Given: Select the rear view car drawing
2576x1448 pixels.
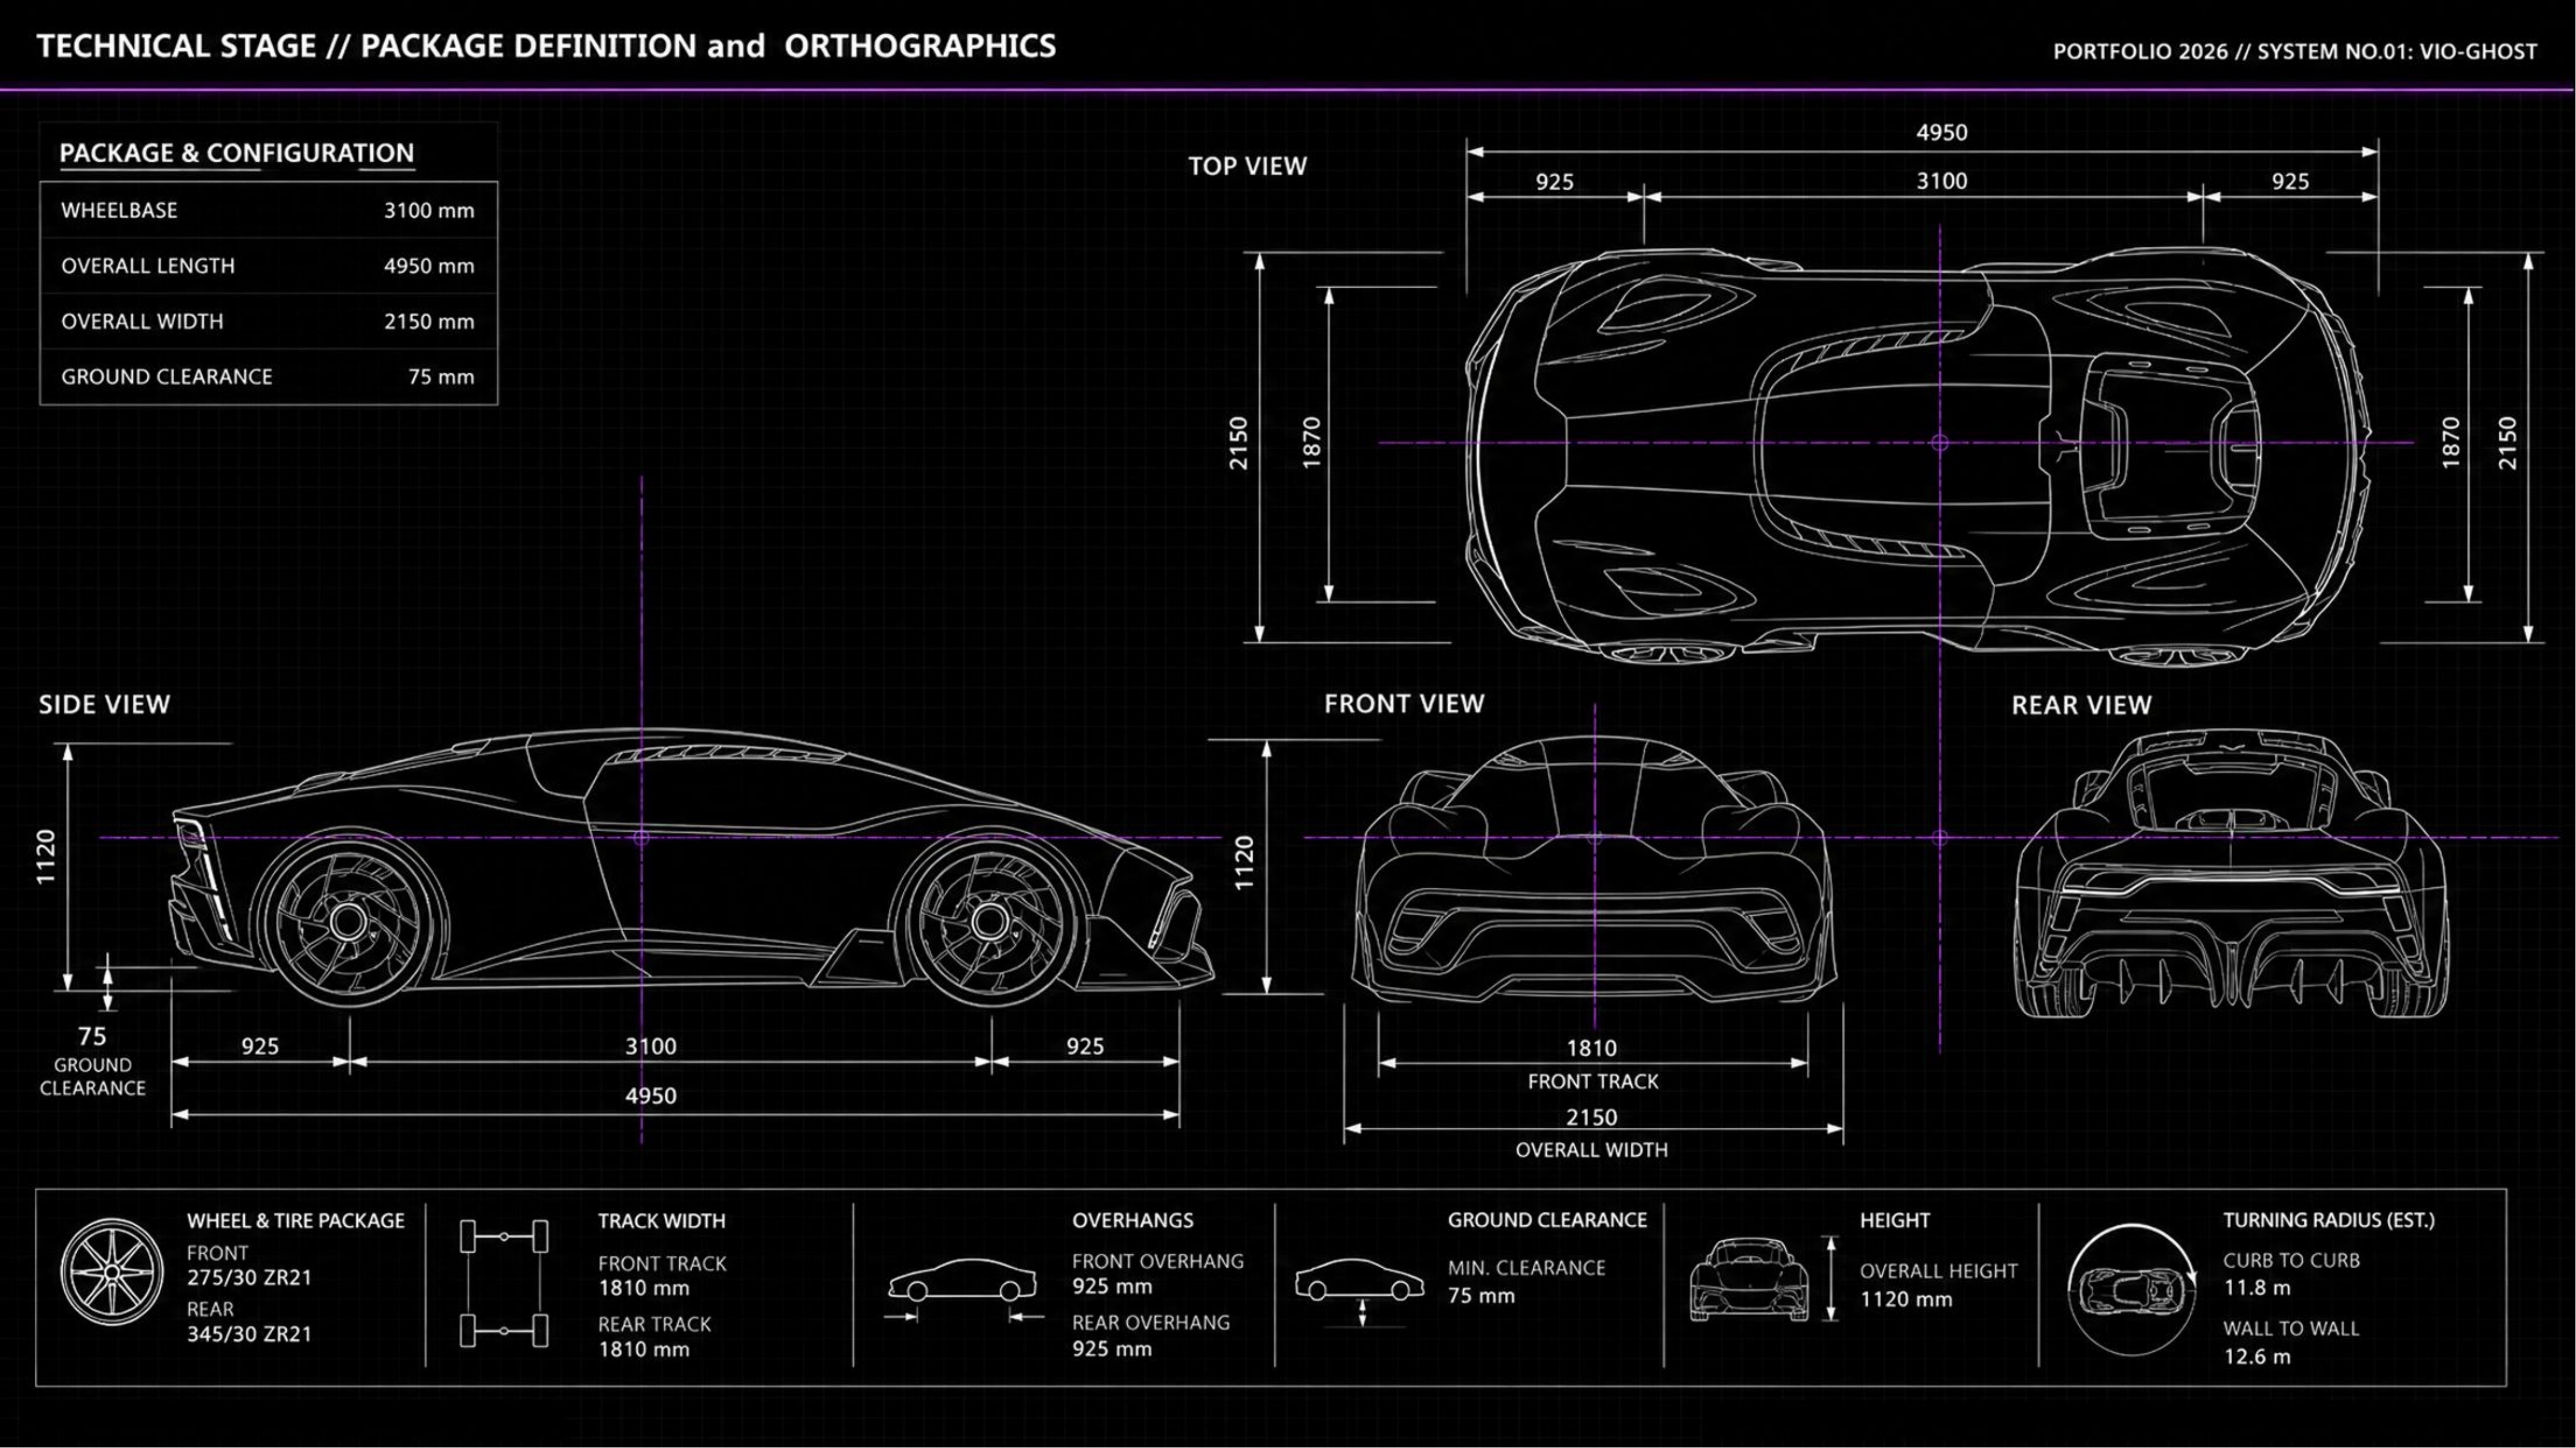Looking at the screenshot, I should pyautogui.click(x=2231, y=874).
